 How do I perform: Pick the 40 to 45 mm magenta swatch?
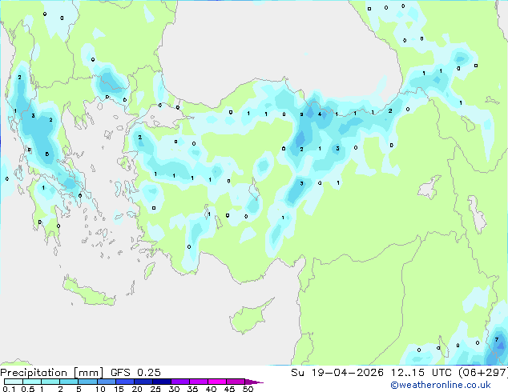pyautogui.click(x=217, y=382)
